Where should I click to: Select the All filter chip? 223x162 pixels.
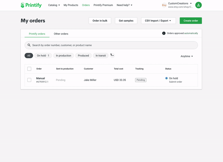click(x=29, y=55)
